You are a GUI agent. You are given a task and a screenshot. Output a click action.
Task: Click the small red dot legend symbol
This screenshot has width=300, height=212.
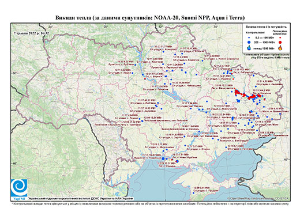(280, 37)
